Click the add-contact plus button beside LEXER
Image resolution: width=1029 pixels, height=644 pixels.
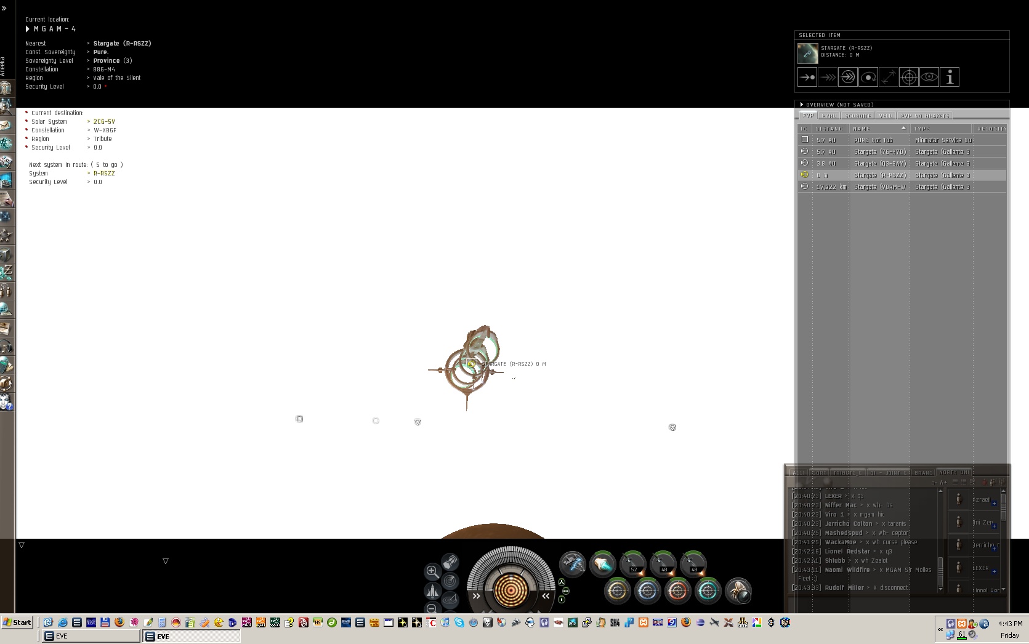tap(994, 571)
